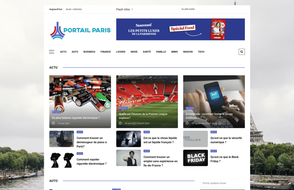The height and width of the screenshot is (190, 294).
Task: Open article about démenageur de piano
Action: (x=92, y=142)
